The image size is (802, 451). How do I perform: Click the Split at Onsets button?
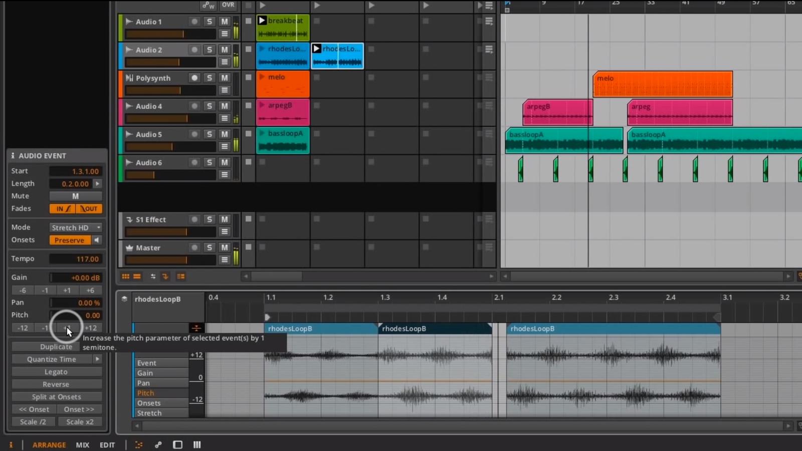coord(56,397)
